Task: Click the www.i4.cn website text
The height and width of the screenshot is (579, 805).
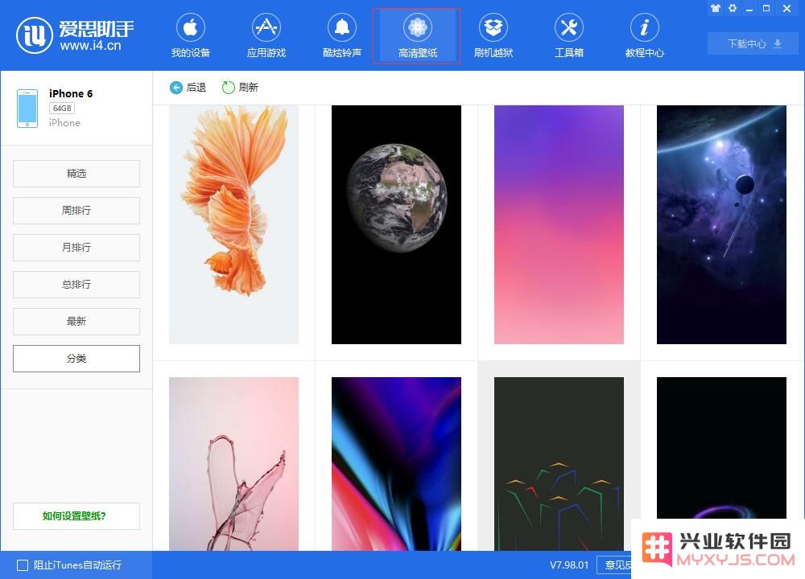Action: tap(90, 46)
